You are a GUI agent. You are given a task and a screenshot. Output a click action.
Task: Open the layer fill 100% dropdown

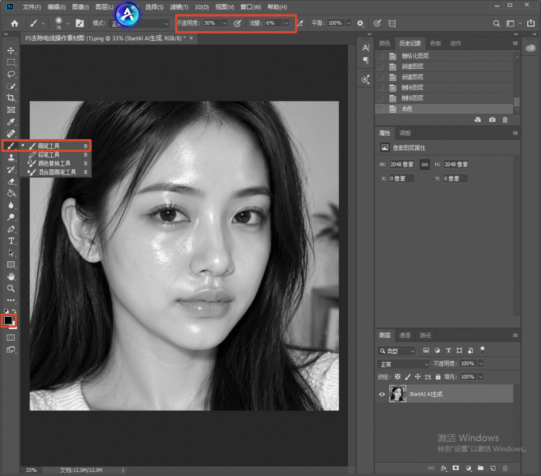pos(481,377)
